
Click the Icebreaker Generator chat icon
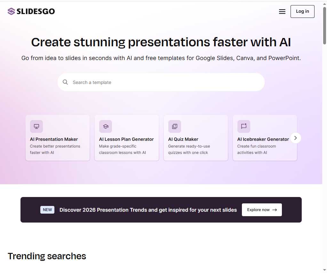click(x=244, y=126)
